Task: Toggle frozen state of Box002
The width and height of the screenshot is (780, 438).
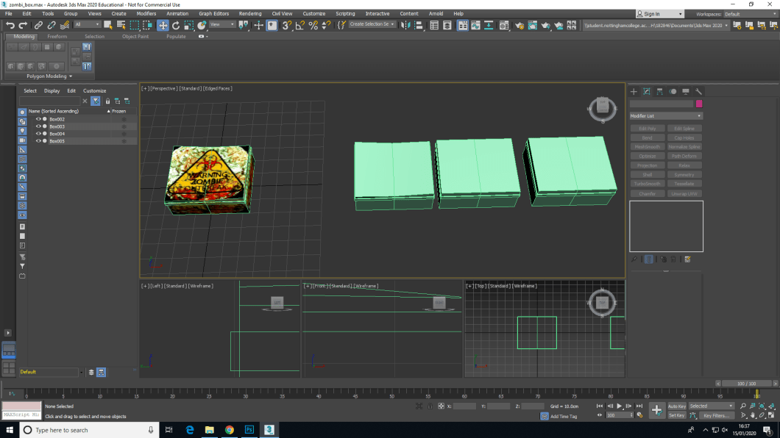Action: coord(124,119)
